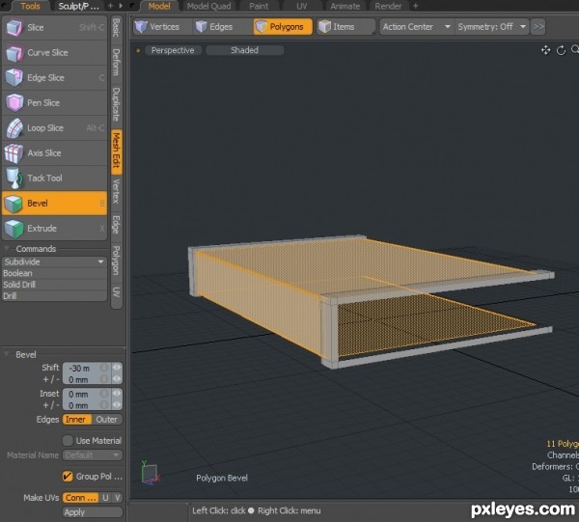Switch to Items selection mode
Viewport: 579px width, 522px height.
click(x=345, y=27)
